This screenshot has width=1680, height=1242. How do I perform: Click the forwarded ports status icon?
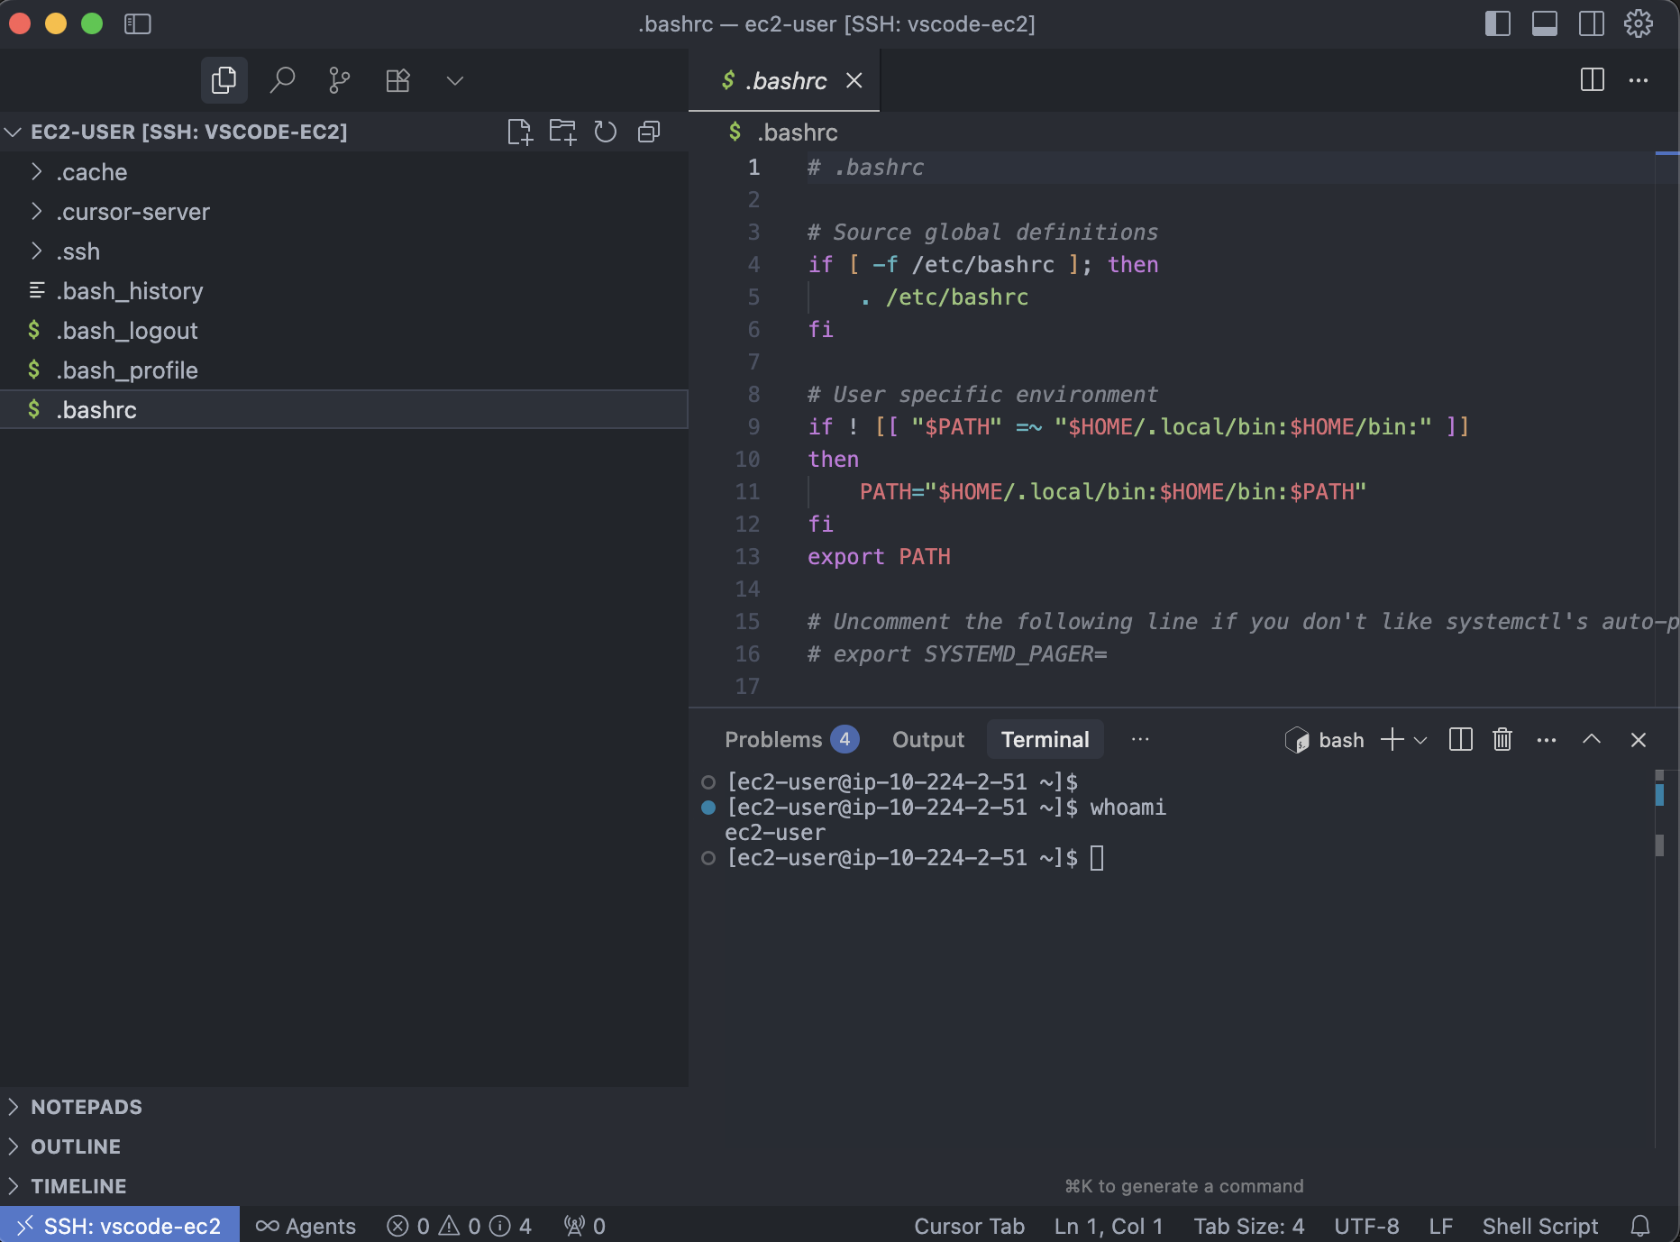584,1226
